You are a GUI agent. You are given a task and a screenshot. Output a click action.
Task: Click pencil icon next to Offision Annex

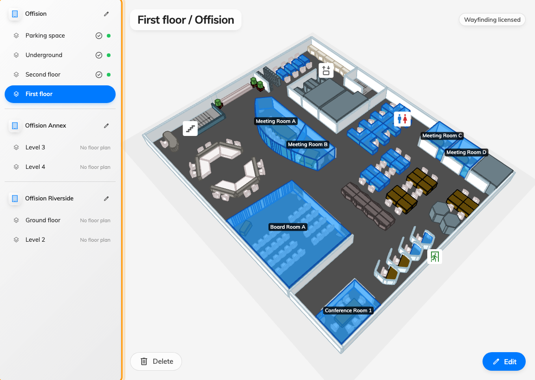[x=106, y=126]
